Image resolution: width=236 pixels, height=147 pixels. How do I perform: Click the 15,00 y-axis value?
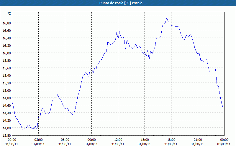7,91
